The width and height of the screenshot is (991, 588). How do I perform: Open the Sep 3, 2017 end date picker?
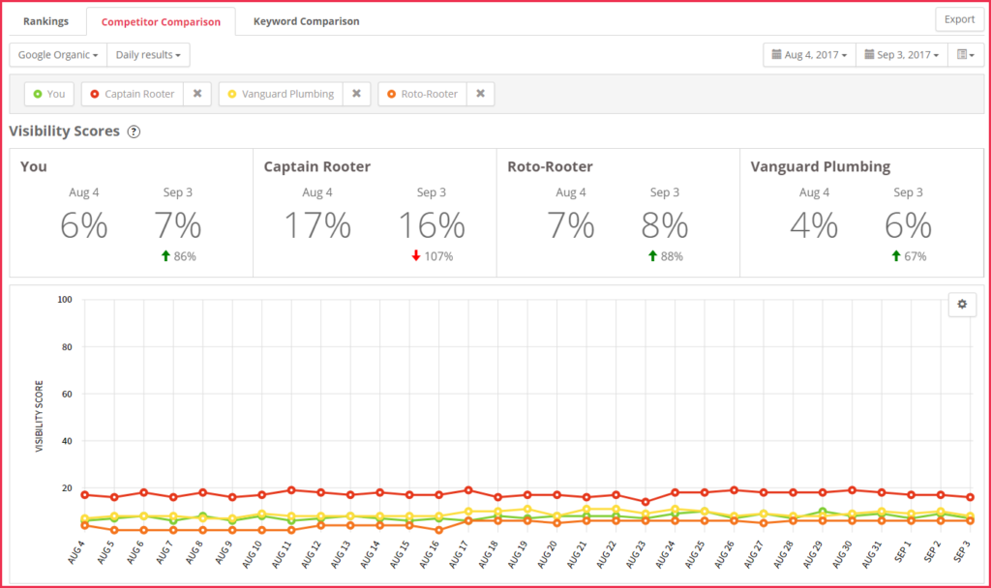click(x=901, y=55)
